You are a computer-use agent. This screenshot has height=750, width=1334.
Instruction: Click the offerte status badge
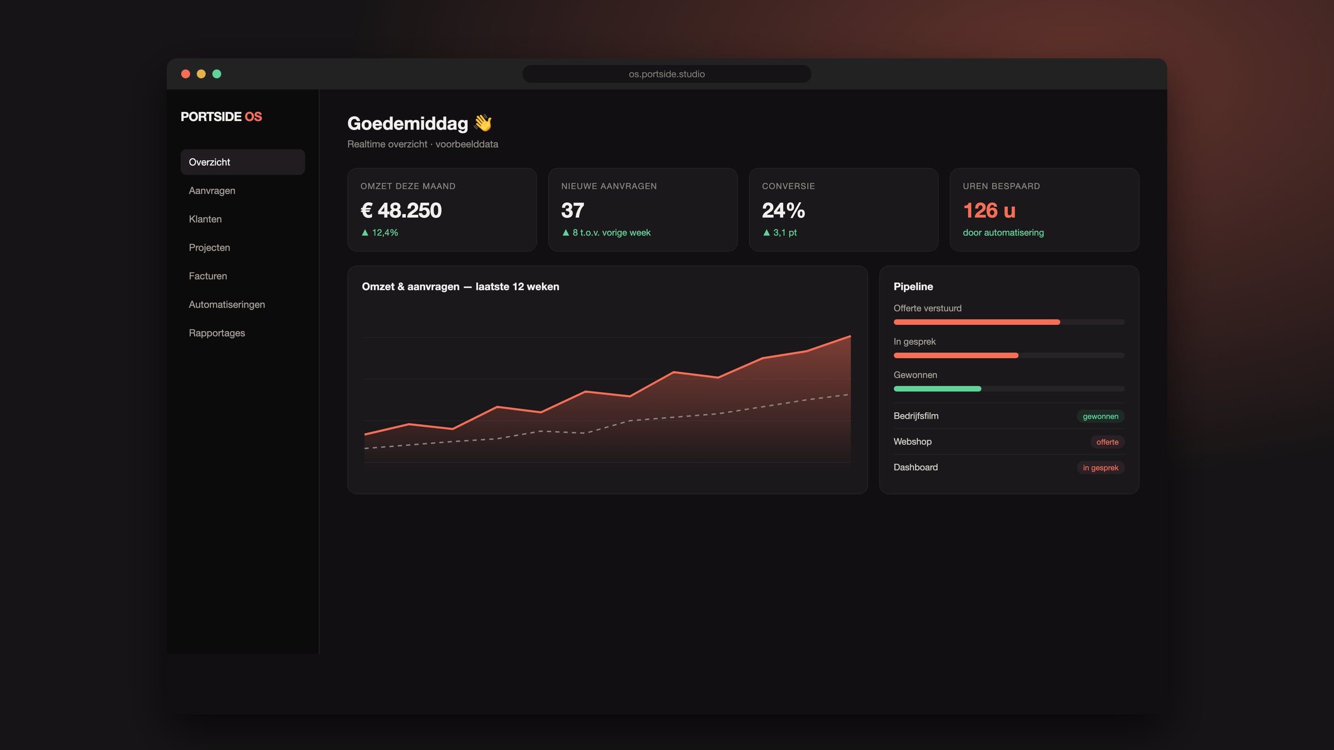[x=1107, y=442]
